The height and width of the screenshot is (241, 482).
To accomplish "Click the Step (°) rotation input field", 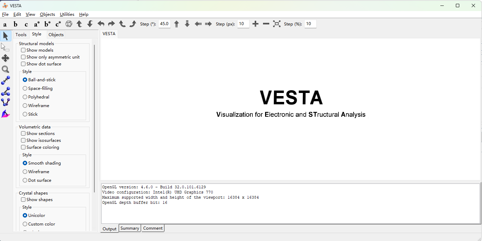I will click(x=164, y=24).
